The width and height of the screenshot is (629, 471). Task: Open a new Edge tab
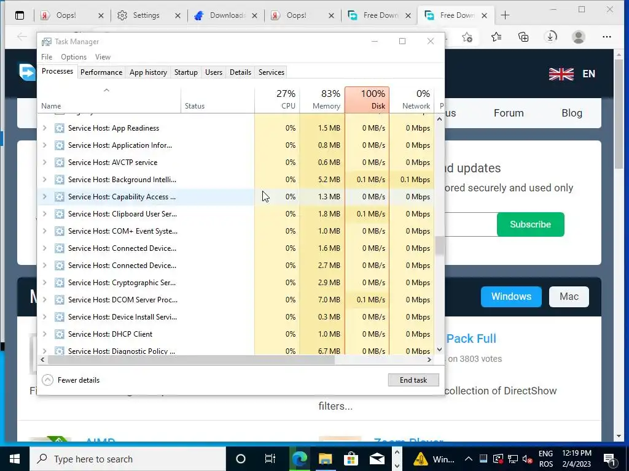click(x=505, y=15)
